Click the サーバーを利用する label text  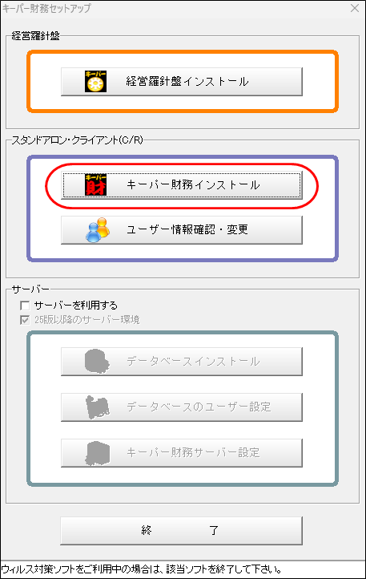click(x=75, y=306)
